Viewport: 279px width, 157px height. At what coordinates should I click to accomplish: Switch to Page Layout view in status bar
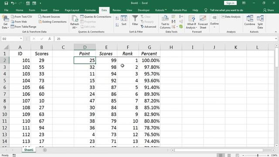pos(229,155)
